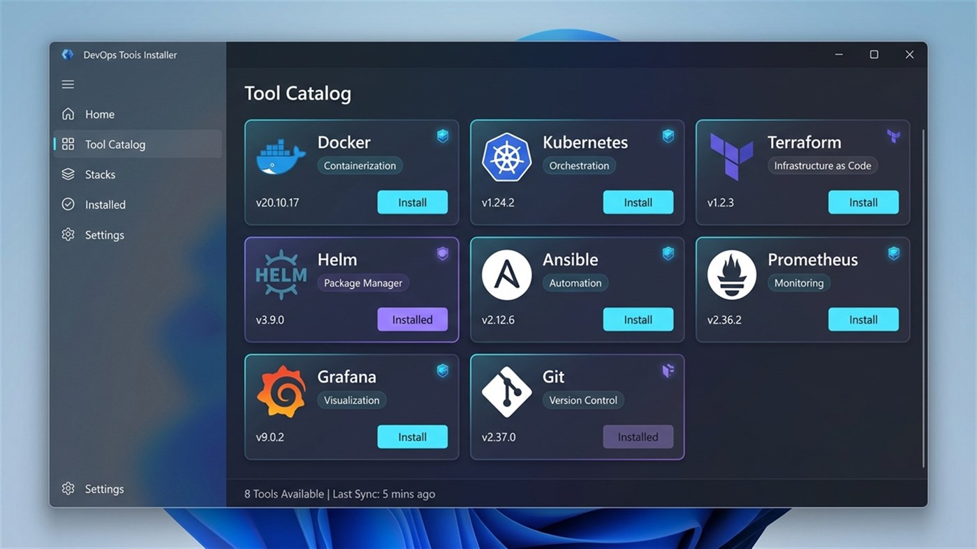Click the v20.10.17 version text
Image resolution: width=977 pixels, height=549 pixels.
click(x=277, y=202)
